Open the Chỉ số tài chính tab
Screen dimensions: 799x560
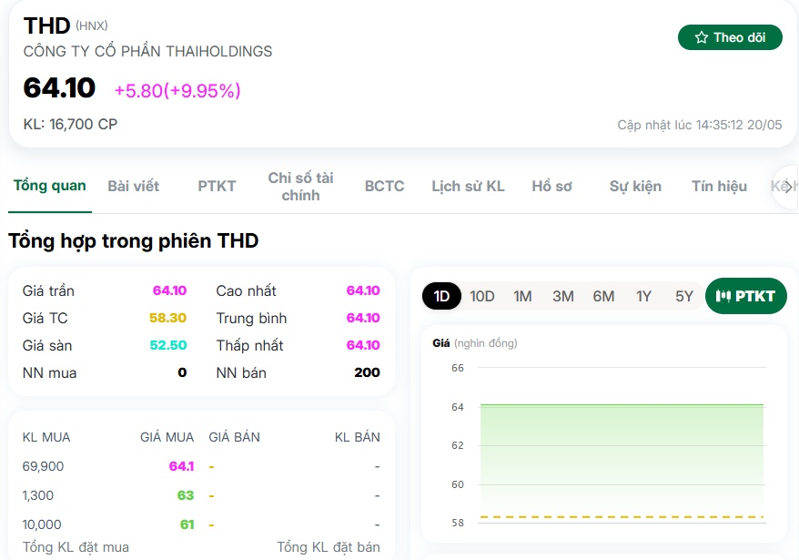tap(300, 187)
